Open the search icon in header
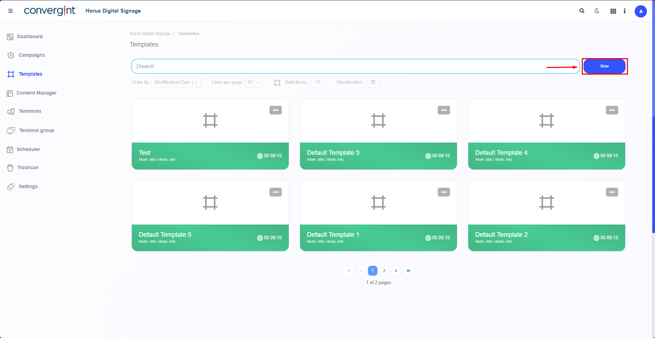Screen dimensions: 655x338 point(582,11)
